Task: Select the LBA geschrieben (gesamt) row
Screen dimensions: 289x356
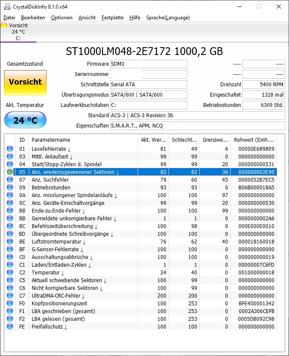Action: 141,311
